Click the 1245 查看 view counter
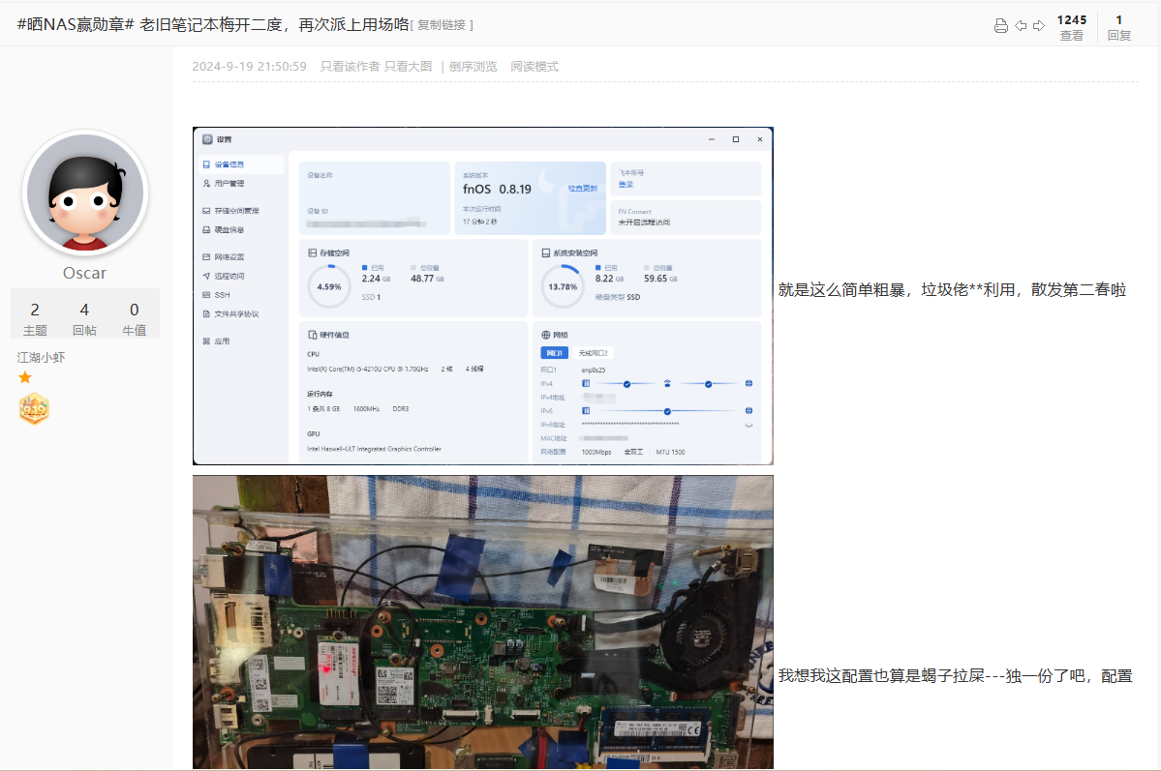Screen dimensions: 1161x771 1071,27
